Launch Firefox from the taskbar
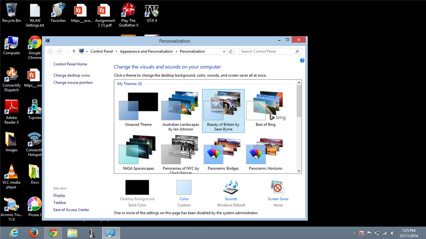The image size is (426, 239). [34, 233]
